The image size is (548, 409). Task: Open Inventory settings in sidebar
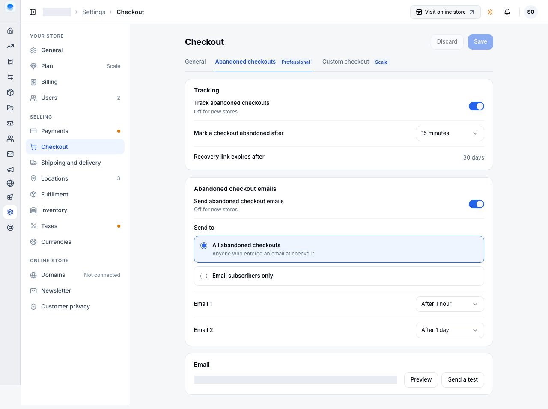click(75, 210)
